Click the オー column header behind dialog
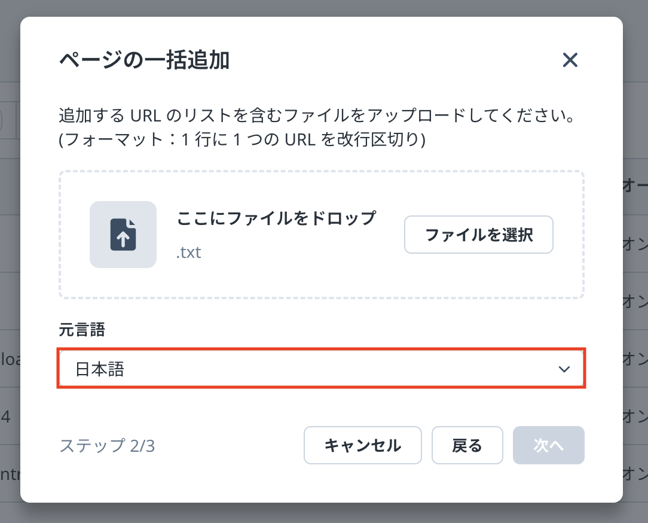This screenshot has width=648, height=523. click(635, 186)
